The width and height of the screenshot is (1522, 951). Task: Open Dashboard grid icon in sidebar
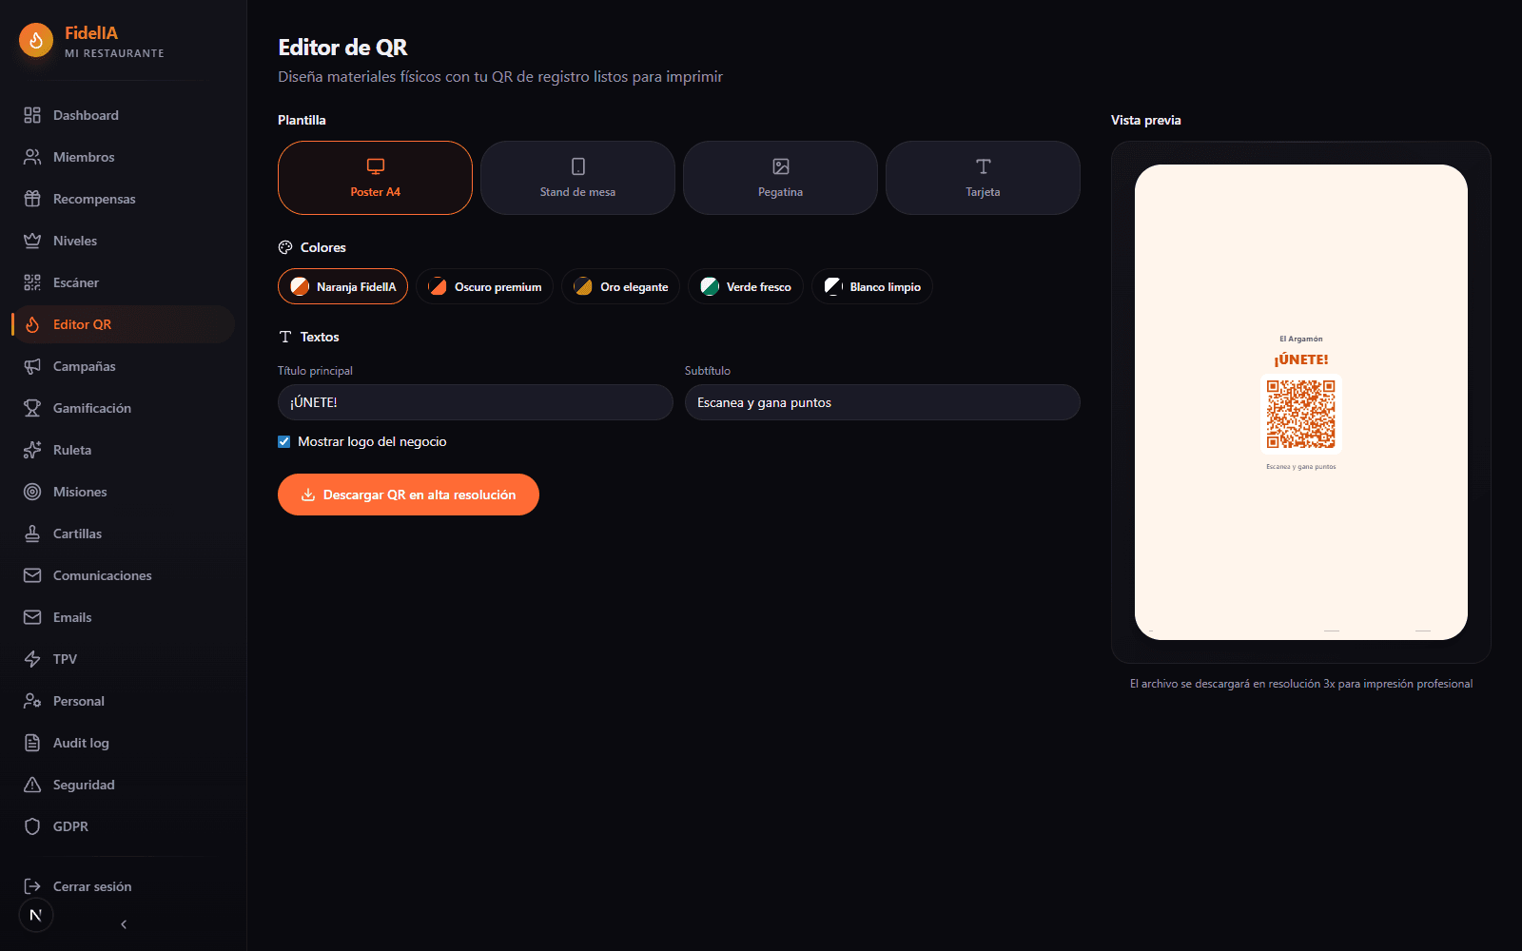[x=32, y=115]
